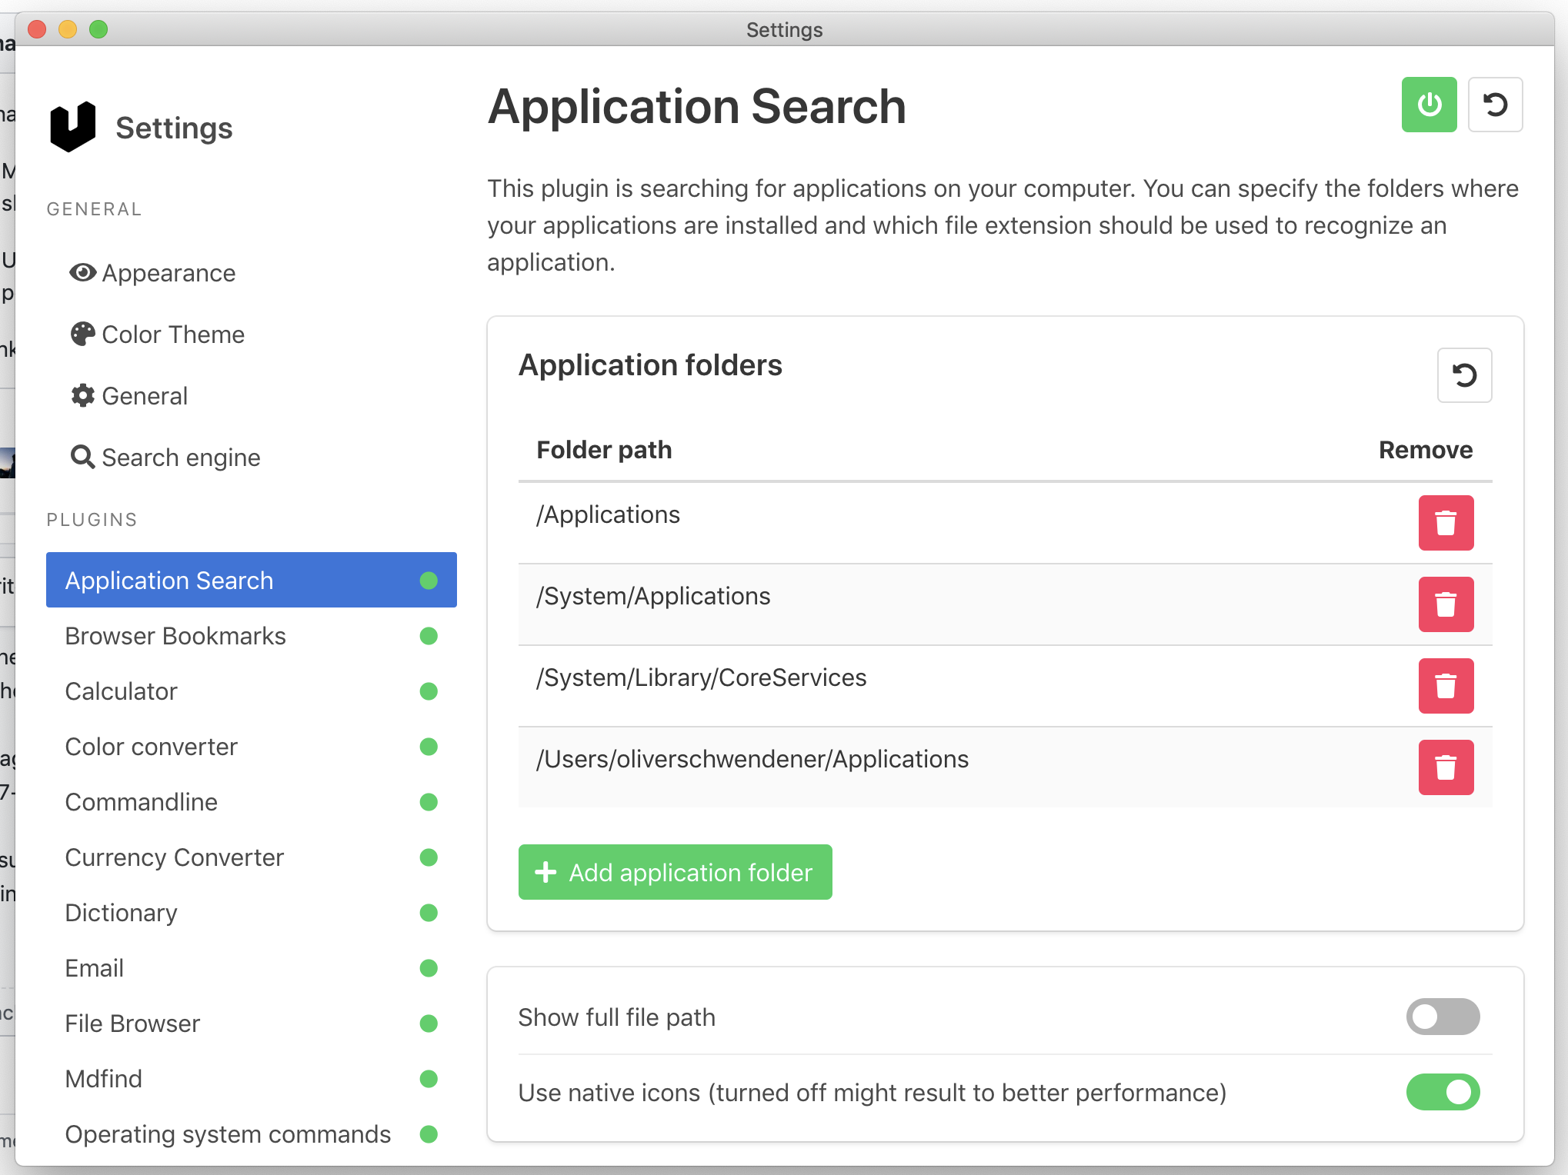Remove /System/Library/CoreServices using trash icon

pyautogui.click(x=1446, y=686)
